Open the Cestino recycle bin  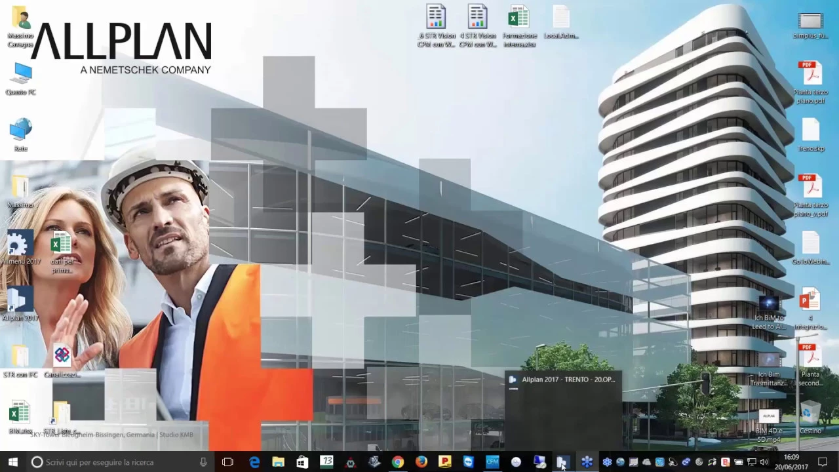click(x=810, y=418)
